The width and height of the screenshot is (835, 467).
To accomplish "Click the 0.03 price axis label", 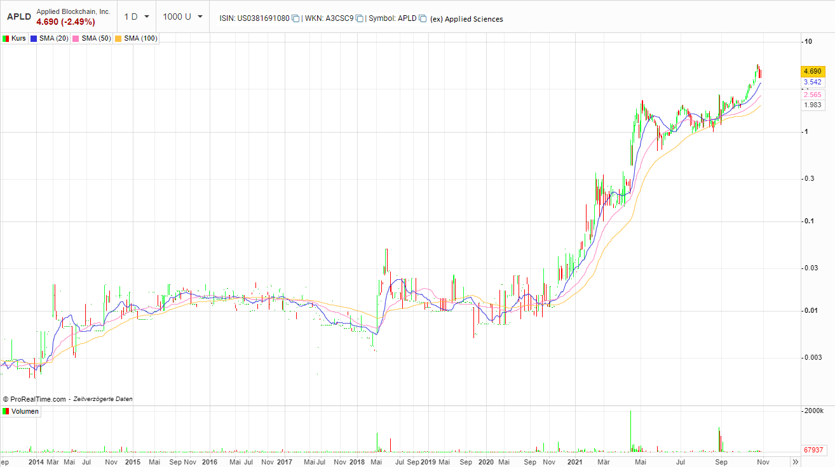I will tap(811, 268).
